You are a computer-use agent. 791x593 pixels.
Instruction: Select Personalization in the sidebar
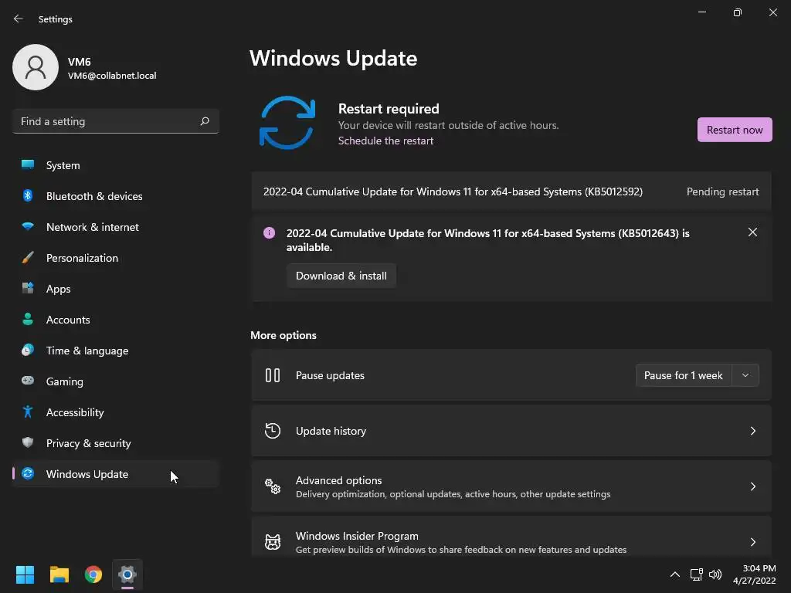click(x=82, y=258)
